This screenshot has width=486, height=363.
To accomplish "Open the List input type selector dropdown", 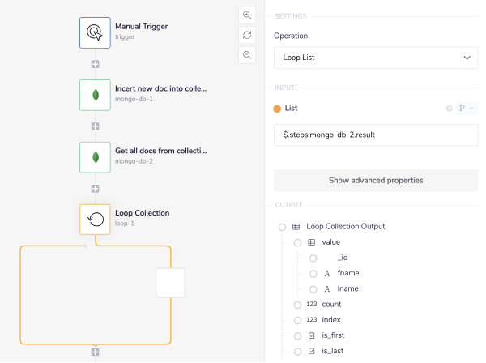I will tap(467, 109).
